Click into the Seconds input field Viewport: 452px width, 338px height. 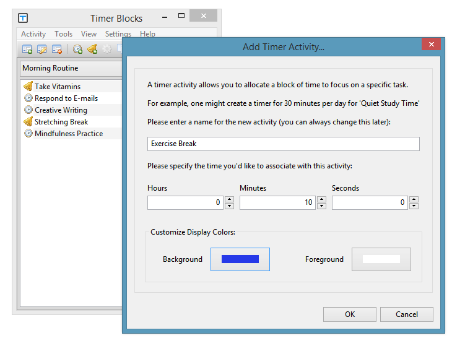click(x=370, y=202)
